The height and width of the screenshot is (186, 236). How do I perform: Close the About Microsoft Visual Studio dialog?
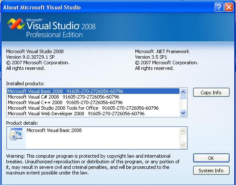pos(229,7)
